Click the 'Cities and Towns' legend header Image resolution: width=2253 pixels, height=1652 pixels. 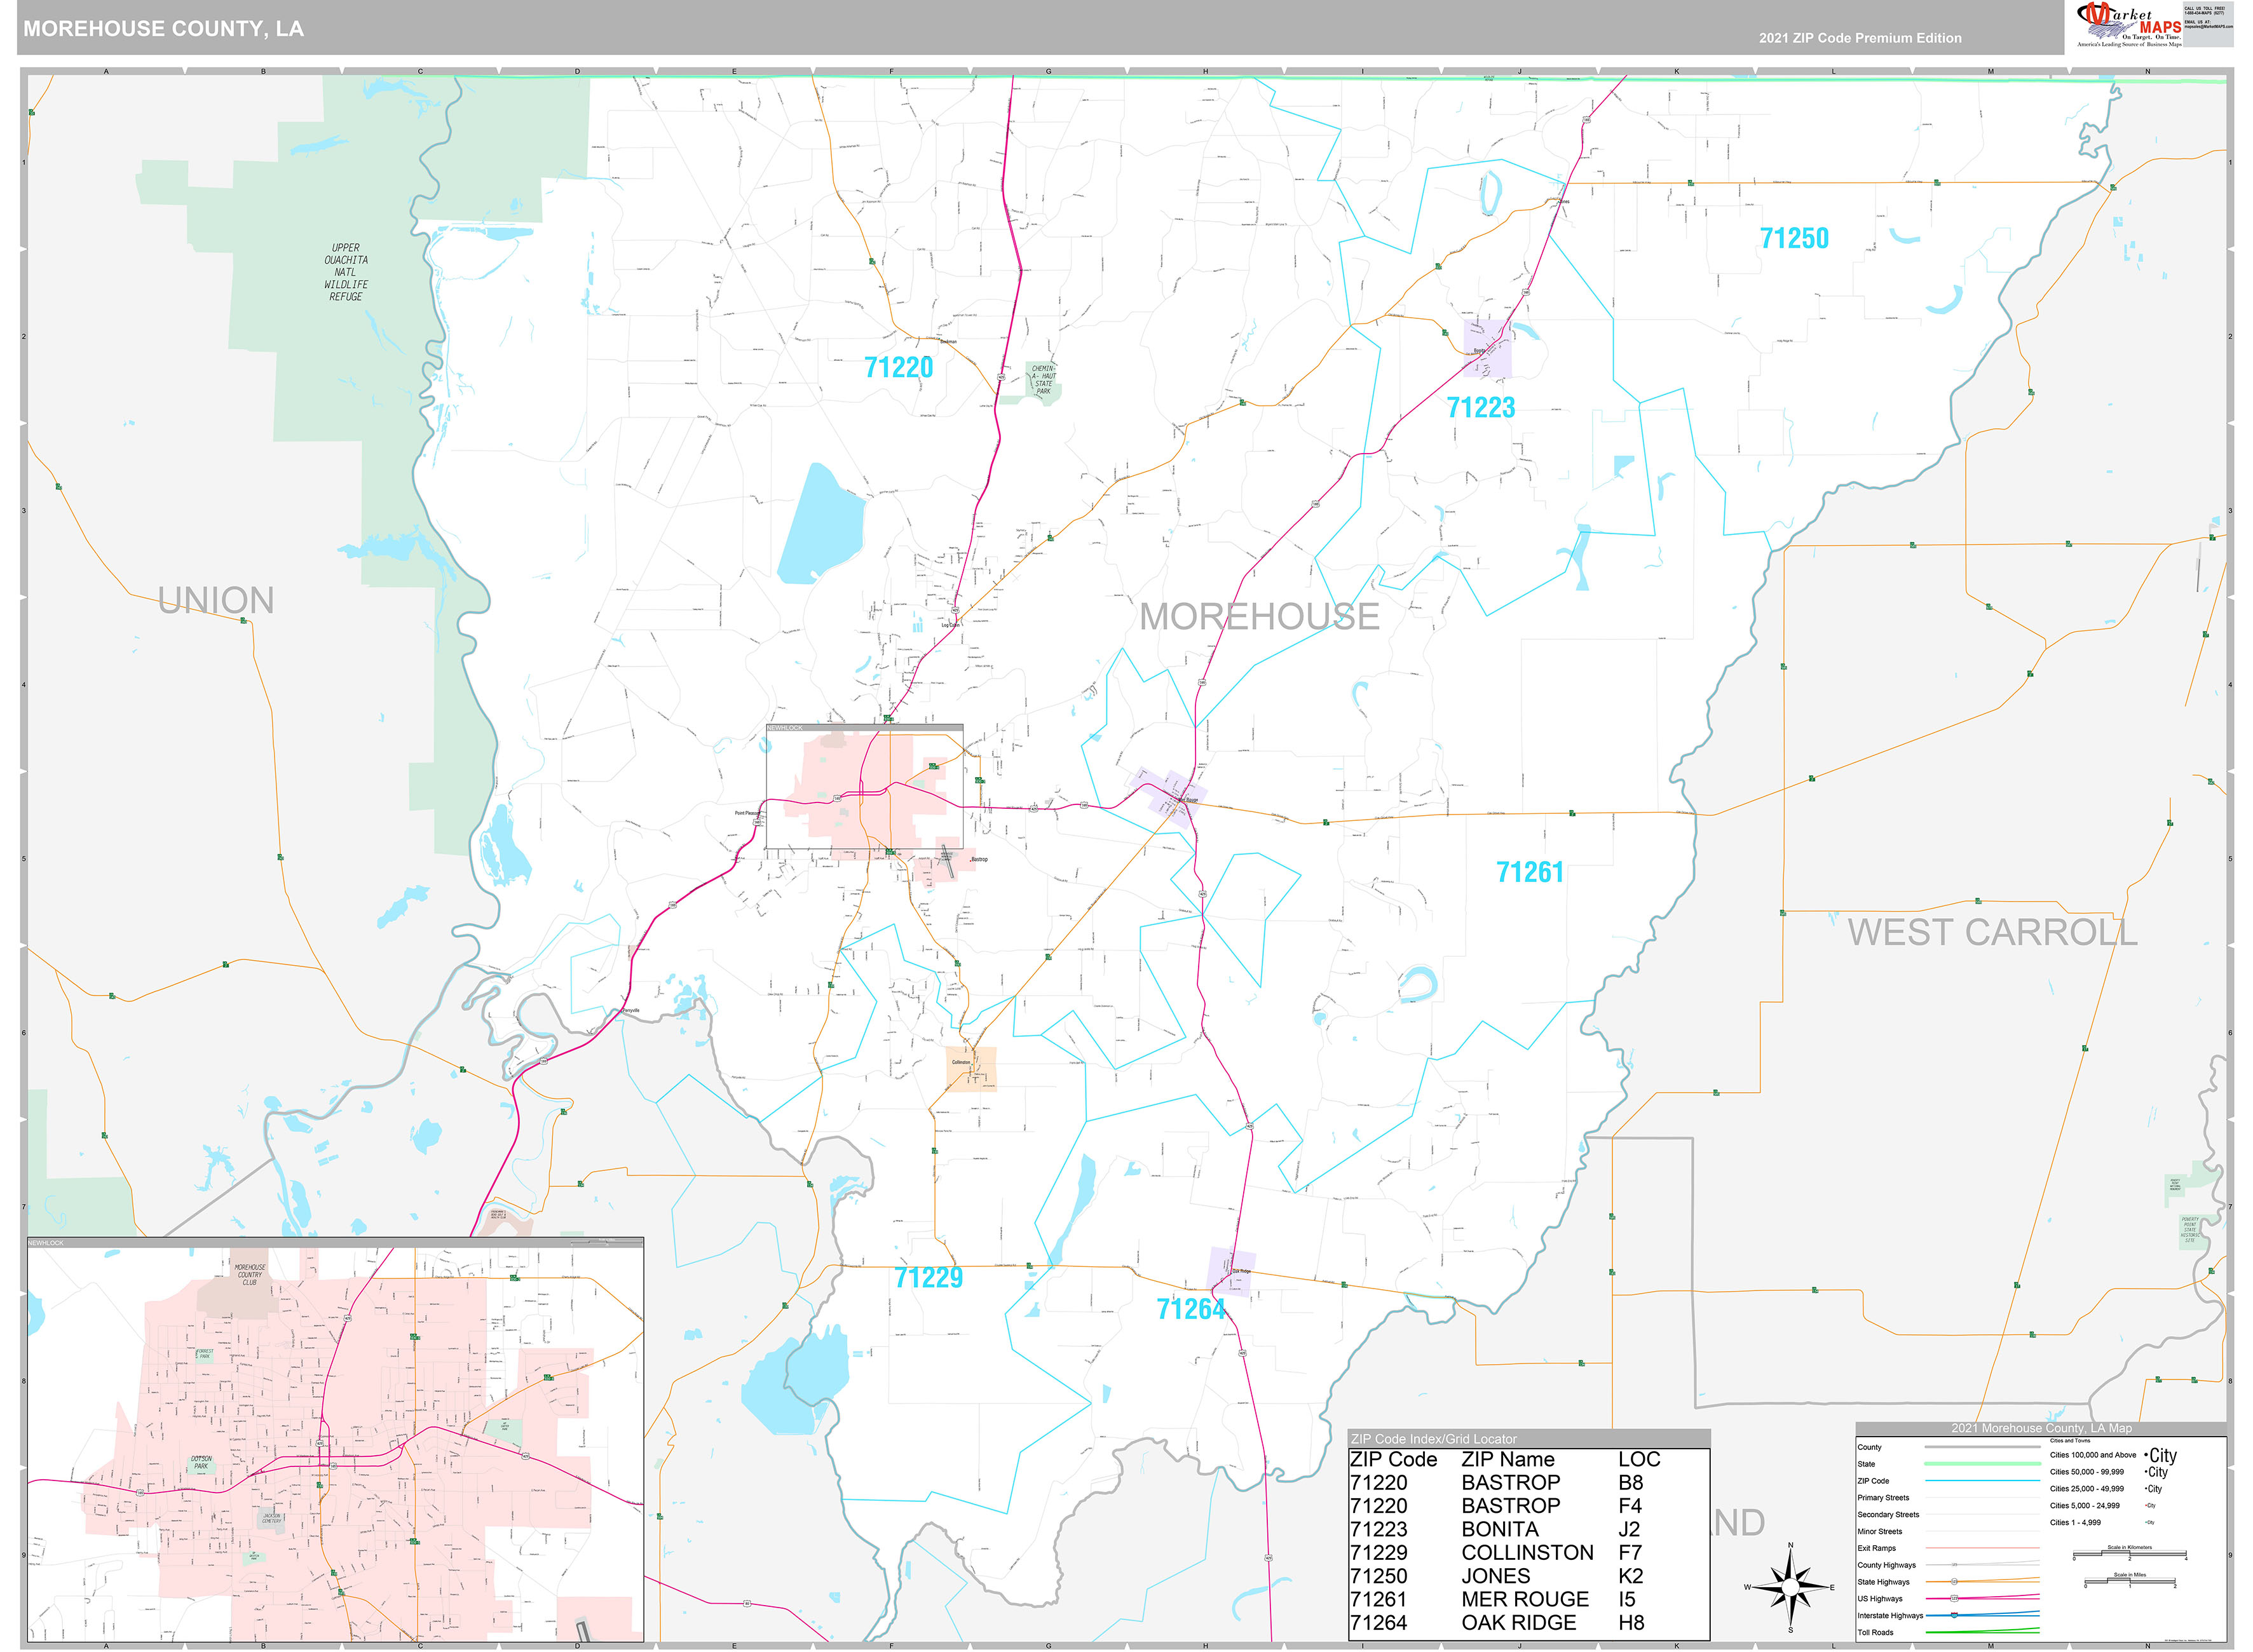click(x=2070, y=1441)
